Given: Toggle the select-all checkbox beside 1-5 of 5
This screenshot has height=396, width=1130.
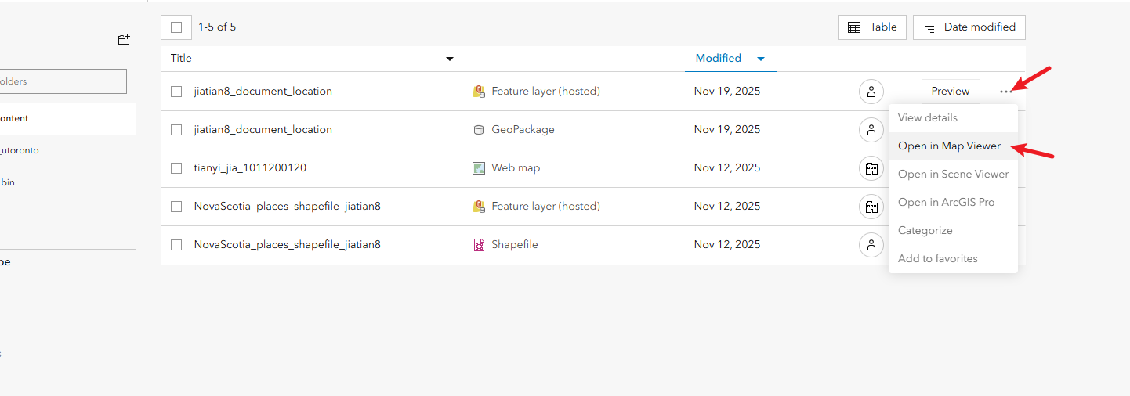Looking at the screenshot, I should tap(176, 27).
